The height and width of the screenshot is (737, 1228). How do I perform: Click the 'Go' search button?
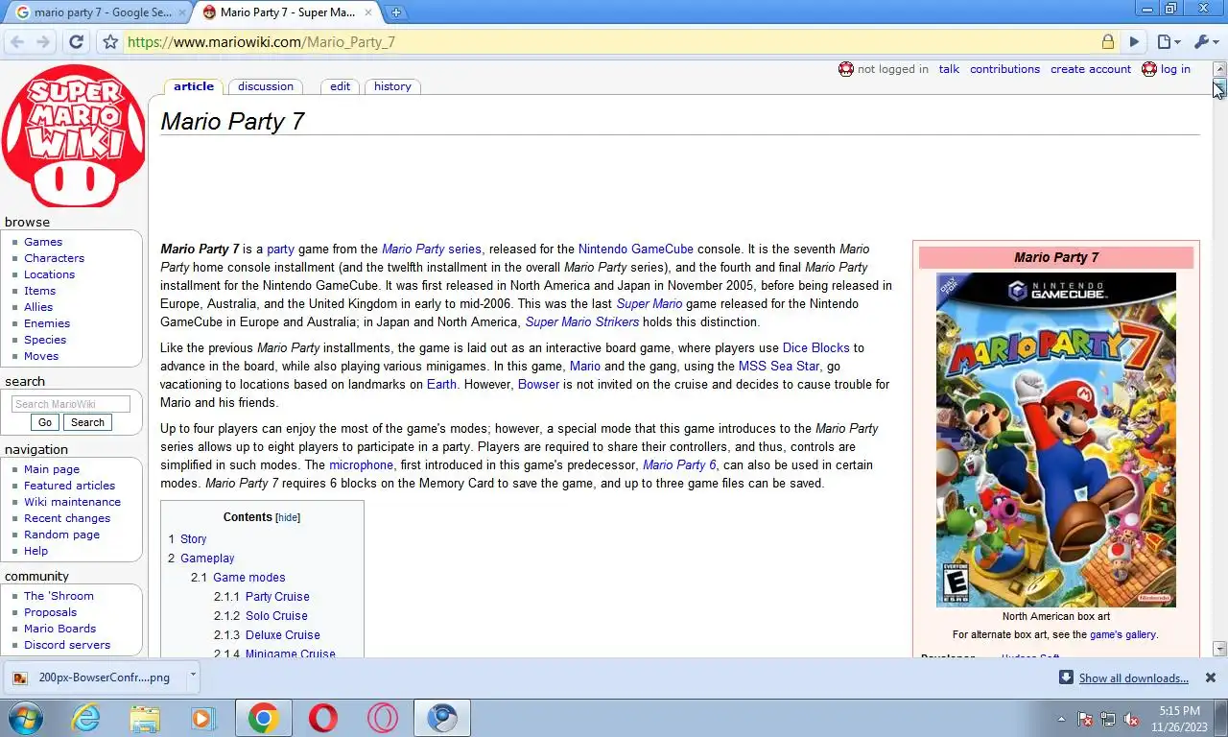pyautogui.click(x=44, y=422)
